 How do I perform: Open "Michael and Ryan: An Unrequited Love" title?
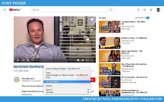(134, 91)
